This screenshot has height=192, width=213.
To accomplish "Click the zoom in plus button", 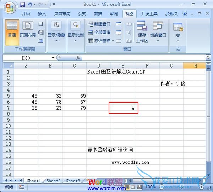I will click(x=201, y=187).
